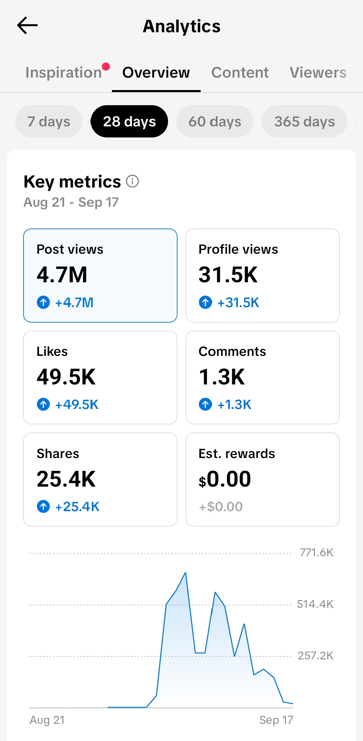Viewport: 363px width, 741px height.
Task: Tap the Comments increase arrow icon
Action: click(205, 404)
